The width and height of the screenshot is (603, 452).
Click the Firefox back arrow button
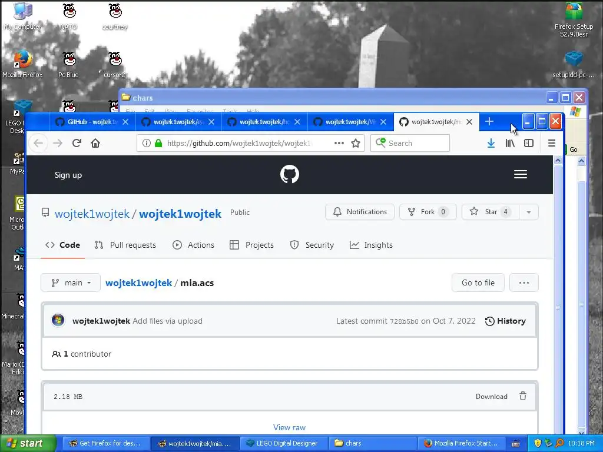[x=38, y=144]
